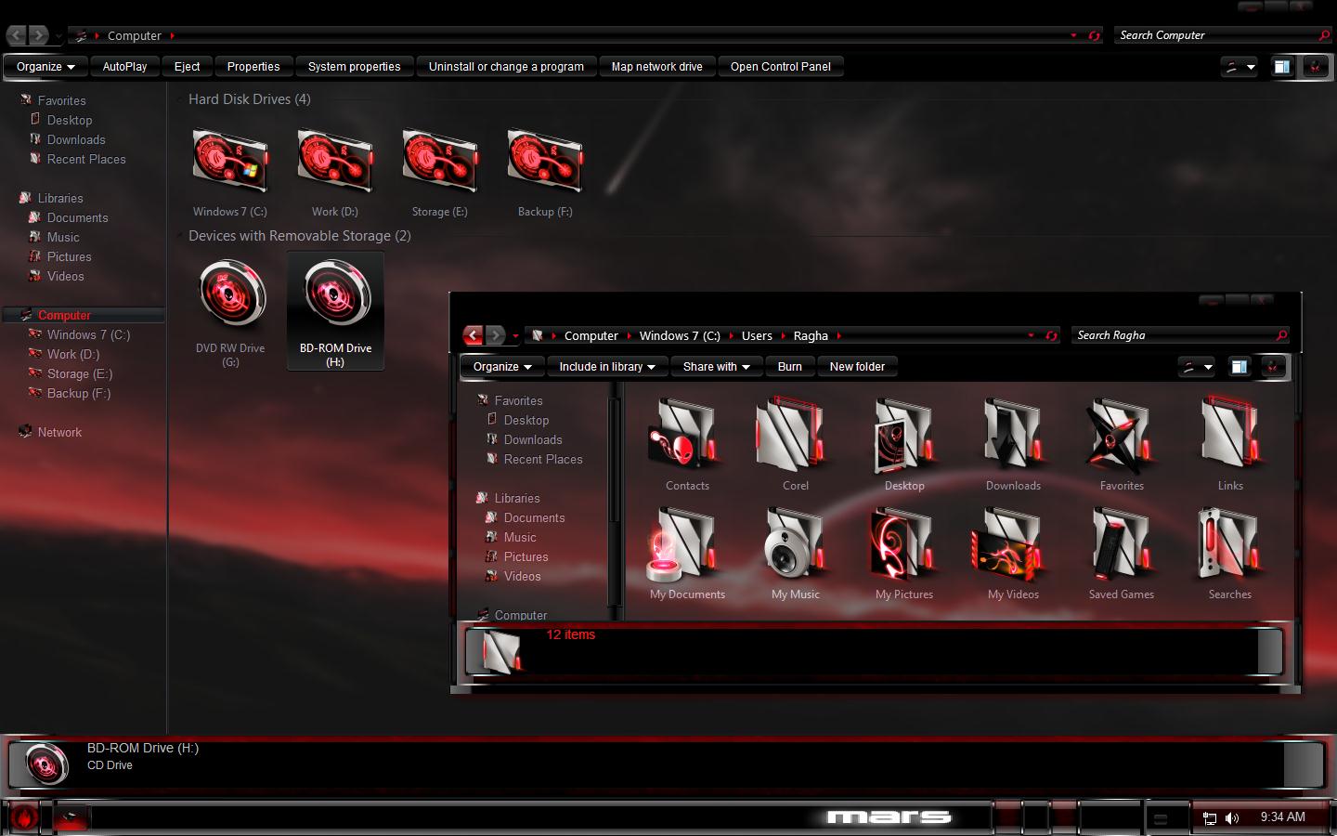This screenshot has width=1337, height=836.
Task: Toggle the view layout button in the Ragha window
Action: (1197, 366)
